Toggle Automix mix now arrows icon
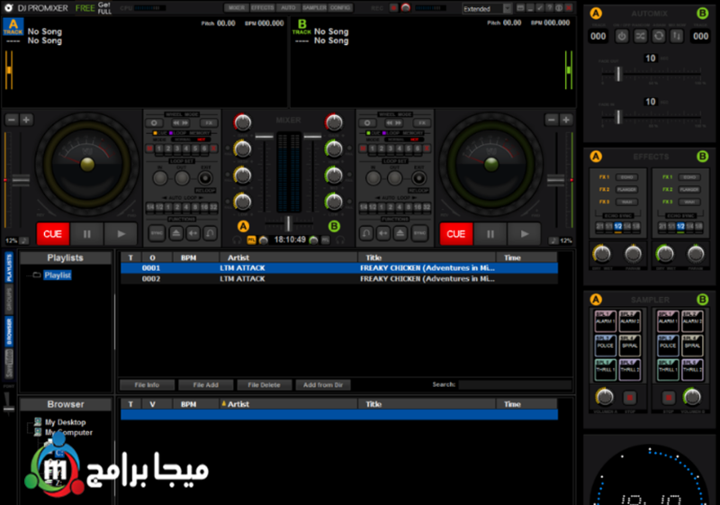Image resolution: width=720 pixels, height=505 pixels. 677,36
